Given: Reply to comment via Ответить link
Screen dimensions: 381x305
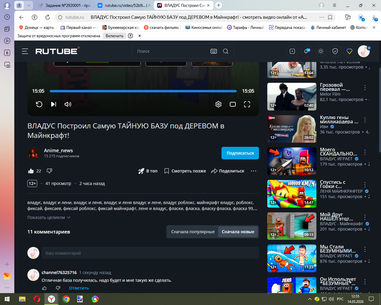Looking at the screenshot, I should coord(79,288).
